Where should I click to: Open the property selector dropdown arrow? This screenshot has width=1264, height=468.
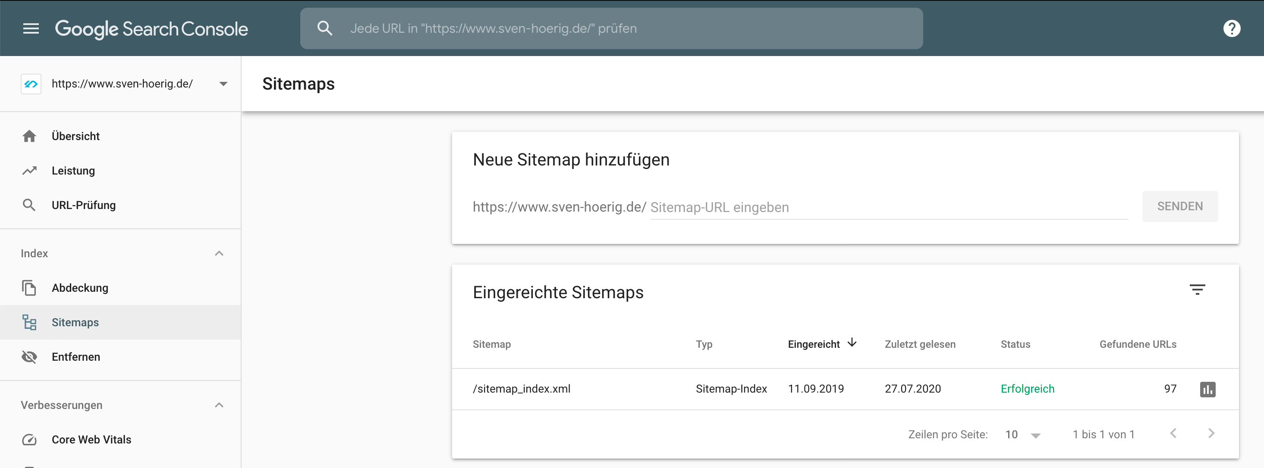pyautogui.click(x=223, y=84)
